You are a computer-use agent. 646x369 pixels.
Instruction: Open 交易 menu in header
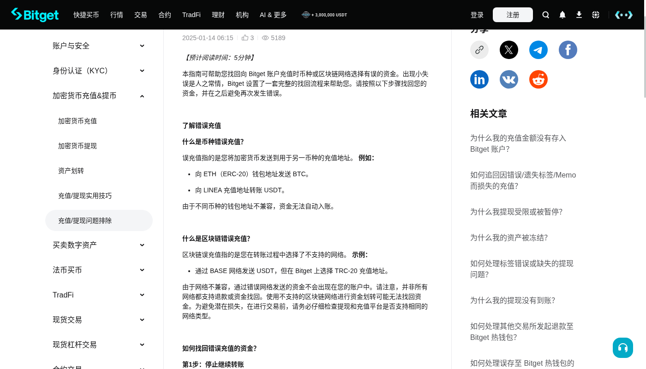141,15
